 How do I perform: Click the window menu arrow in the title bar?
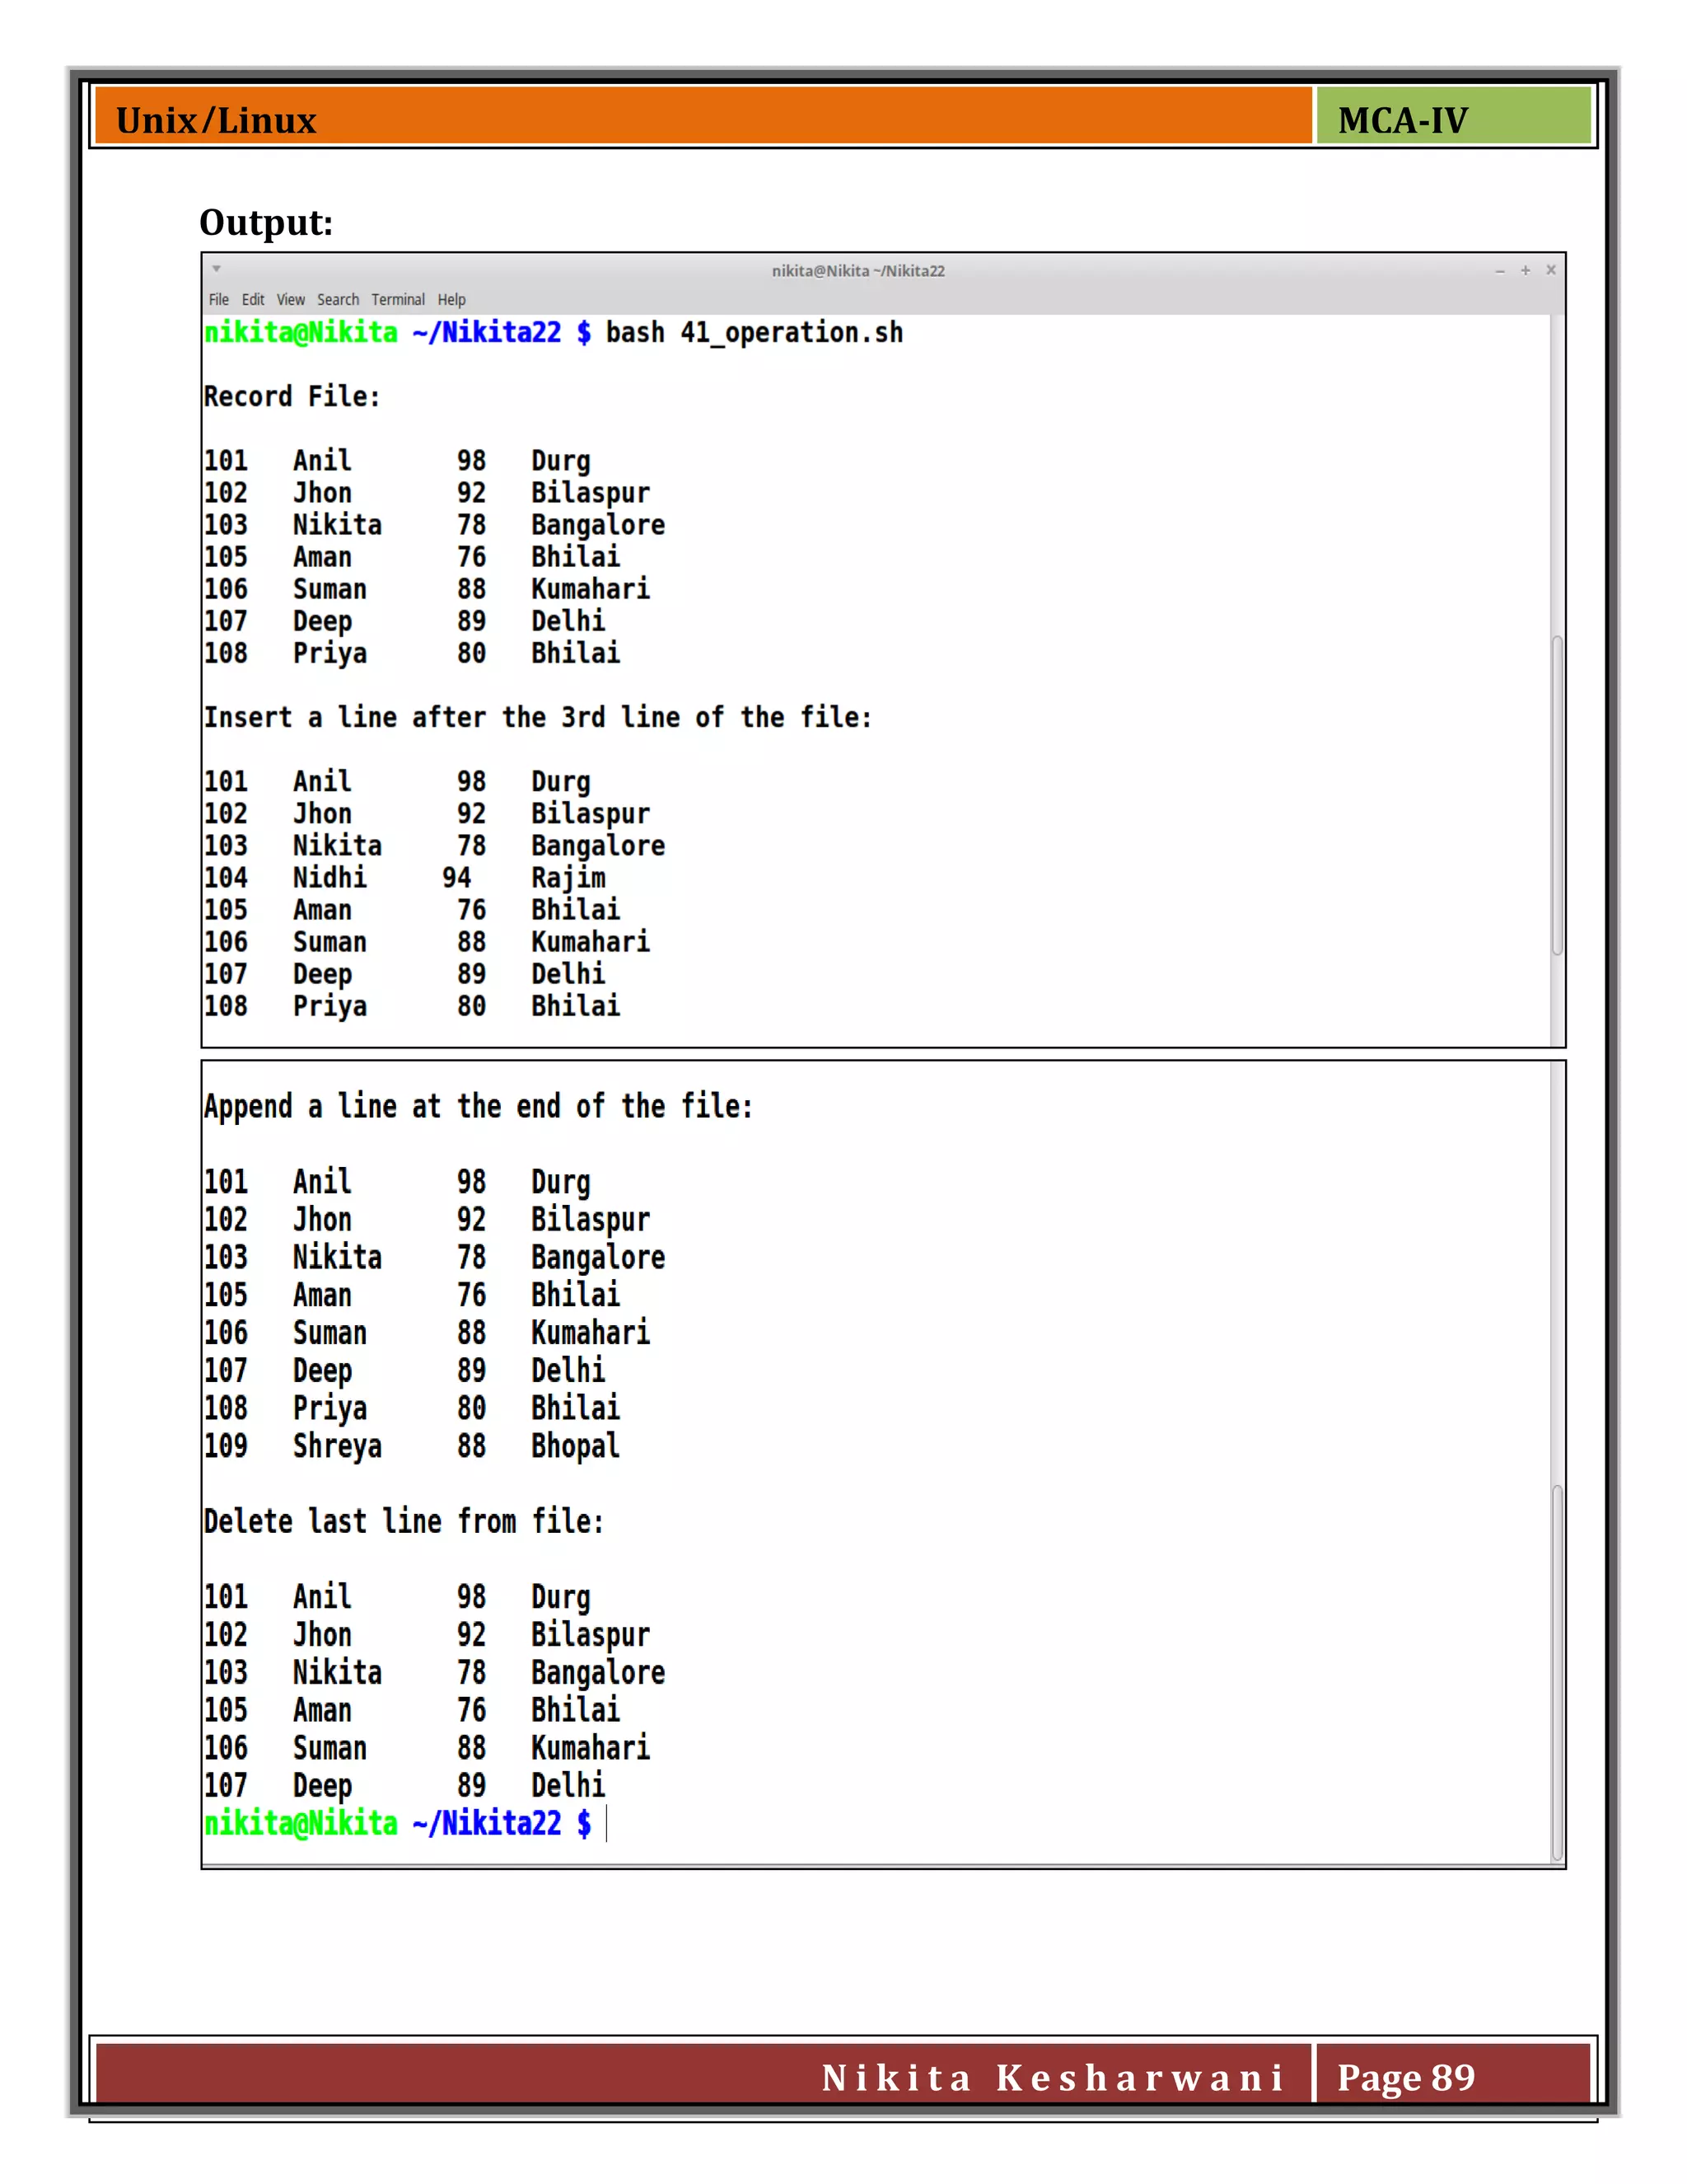click(216, 269)
